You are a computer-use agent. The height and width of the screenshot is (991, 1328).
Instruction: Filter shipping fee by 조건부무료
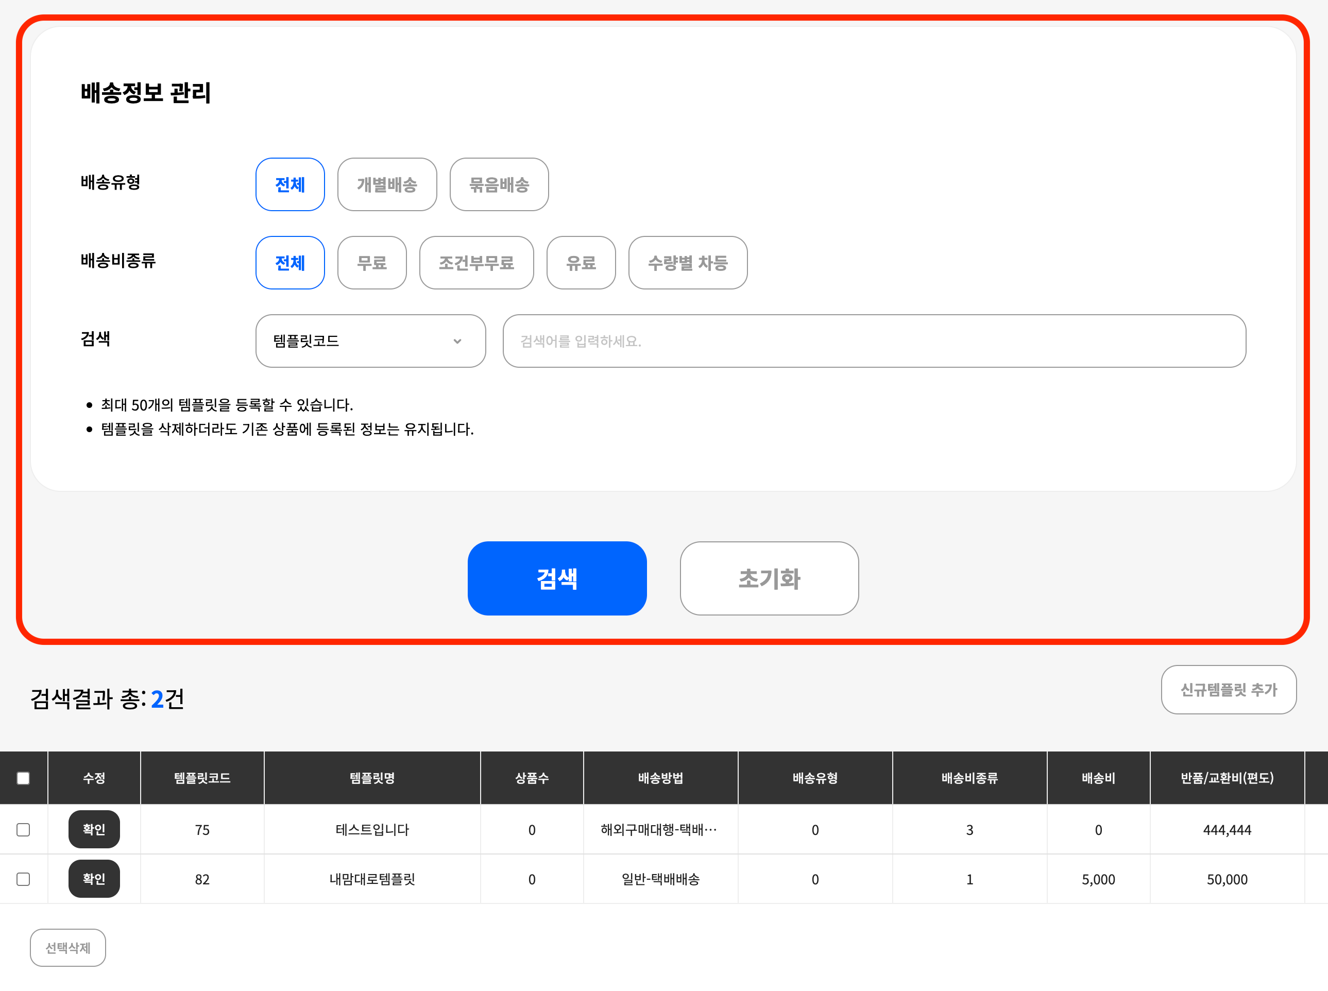coord(476,263)
